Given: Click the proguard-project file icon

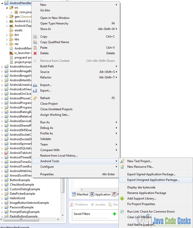Looking at the screenshot, I should point(11,58).
